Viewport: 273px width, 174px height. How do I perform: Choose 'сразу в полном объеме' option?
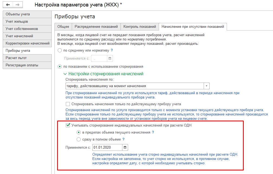coord(79,139)
